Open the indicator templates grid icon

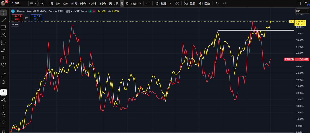coord(177,3)
